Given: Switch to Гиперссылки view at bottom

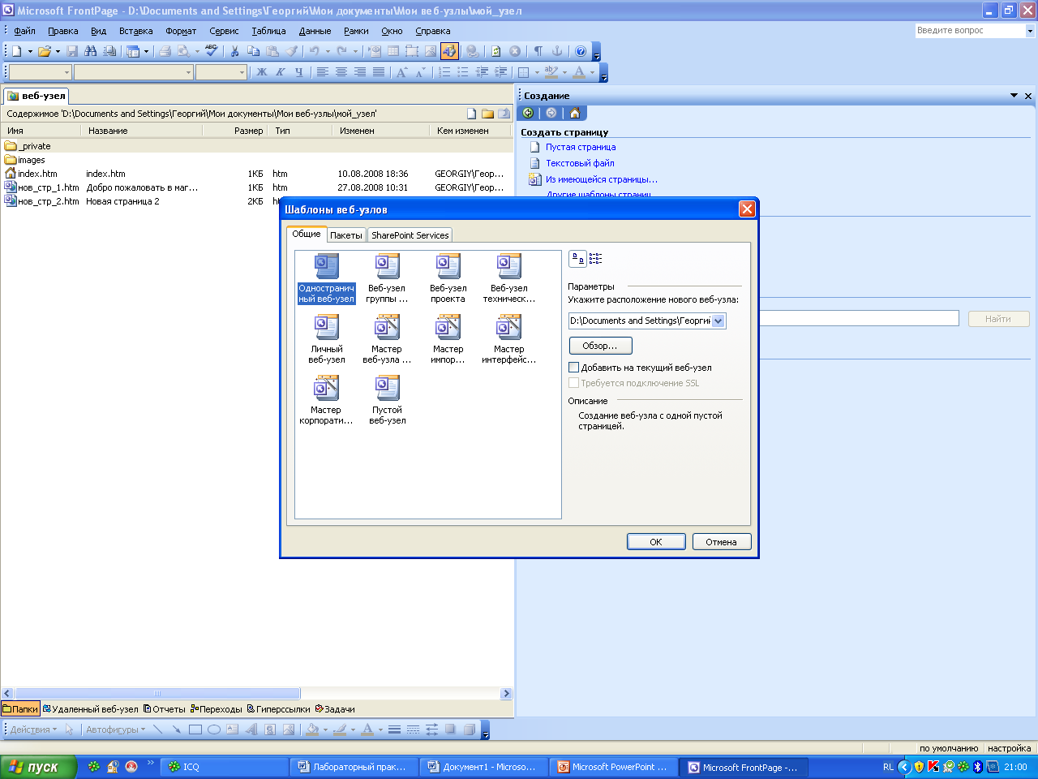Looking at the screenshot, I should (x=279, y=709).
